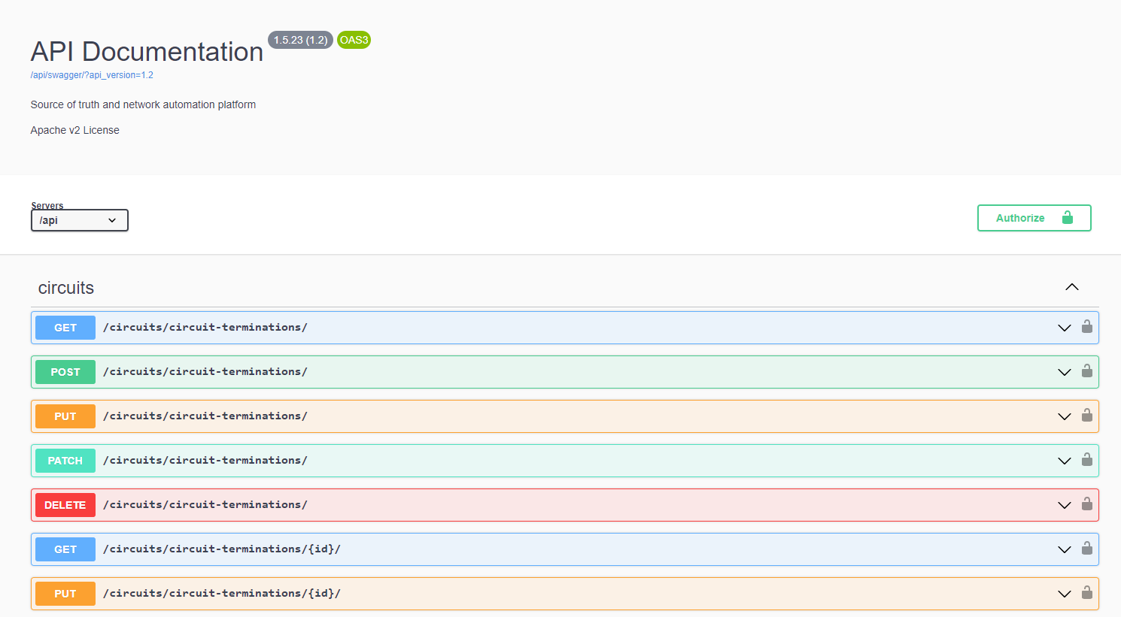Click the lock icon on GET circuit-terminations row
The height and width of the screenshot is (617, 1121).
(1086, 327)
